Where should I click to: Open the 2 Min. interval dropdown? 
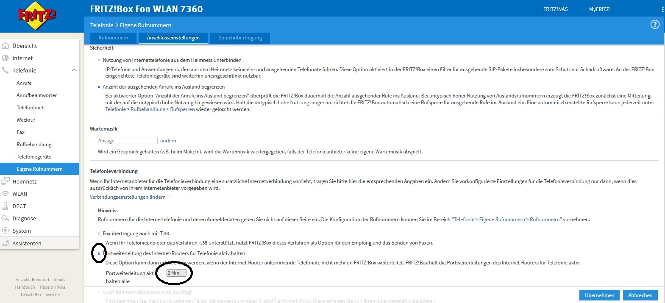(176, 273)
